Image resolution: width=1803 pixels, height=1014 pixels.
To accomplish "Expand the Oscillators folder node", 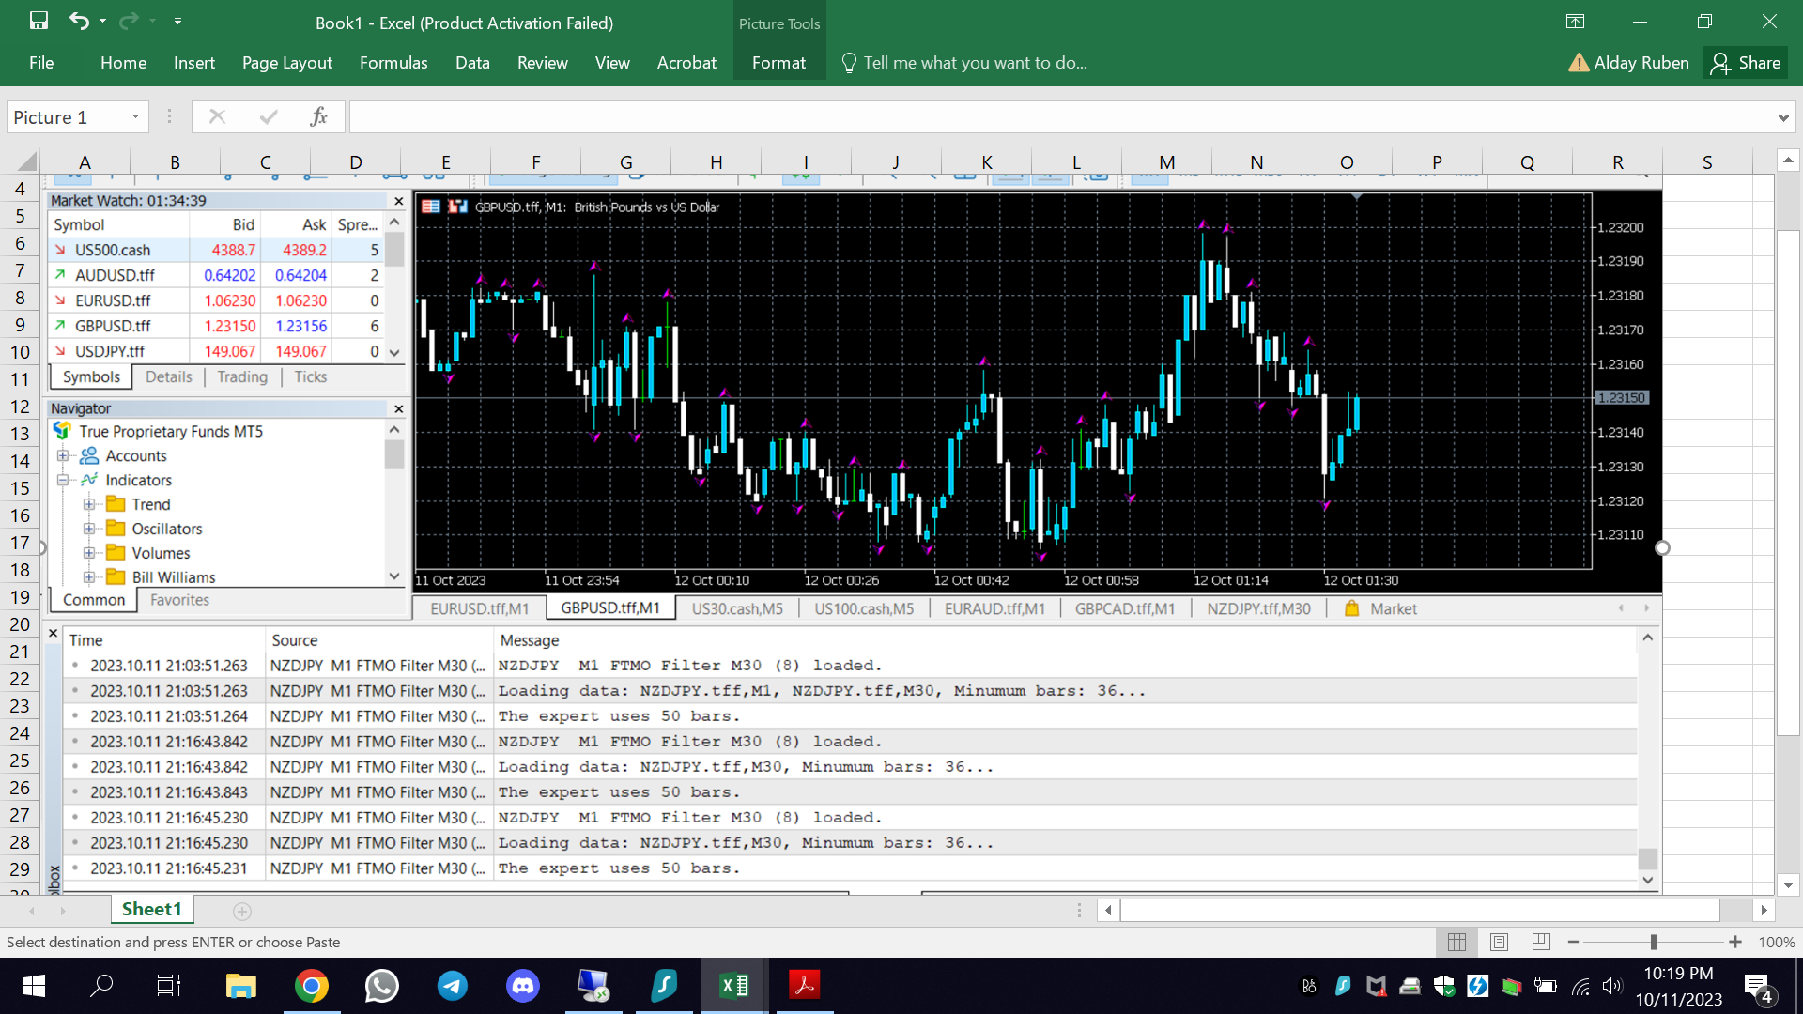I will coord(89,529).
